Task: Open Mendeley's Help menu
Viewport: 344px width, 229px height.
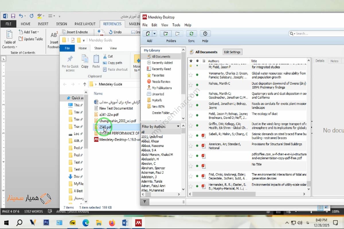Action: (x=188, y=25)
